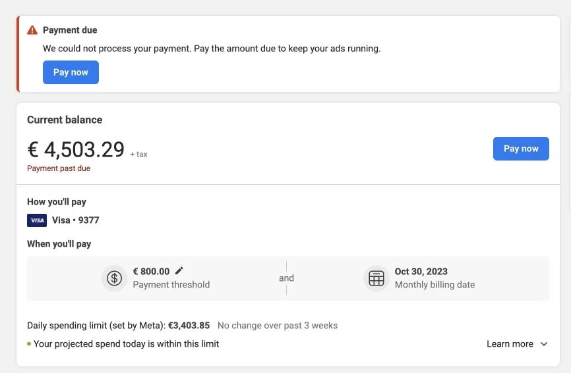The height and width of the screenshot is (373, 571).
Task: Click the How you'll pay heading
Action: coord(57,202)
